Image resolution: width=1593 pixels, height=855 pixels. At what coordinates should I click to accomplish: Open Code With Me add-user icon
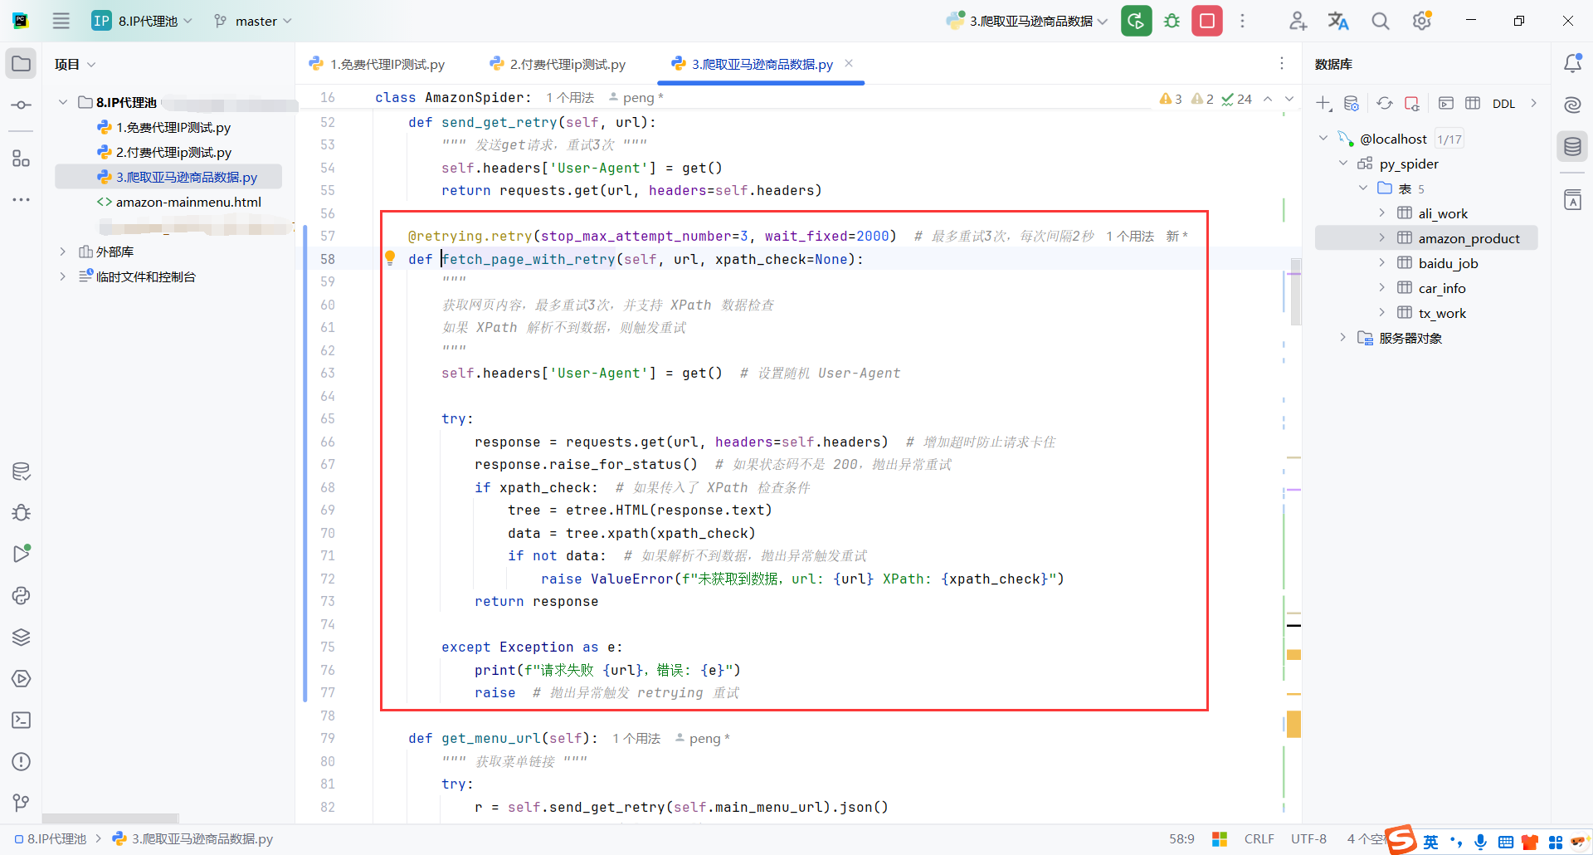1298,21
